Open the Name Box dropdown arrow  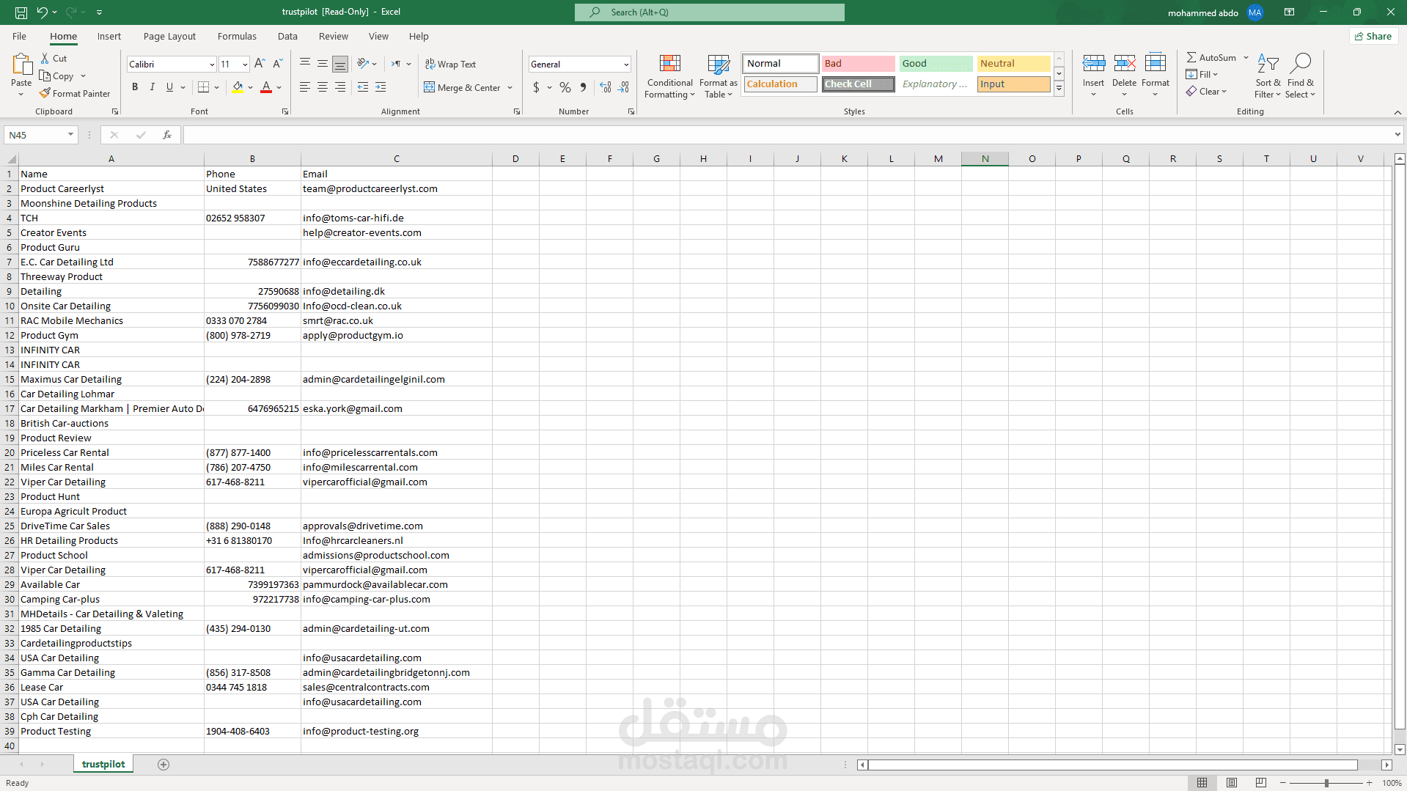[x=70, y=135]
